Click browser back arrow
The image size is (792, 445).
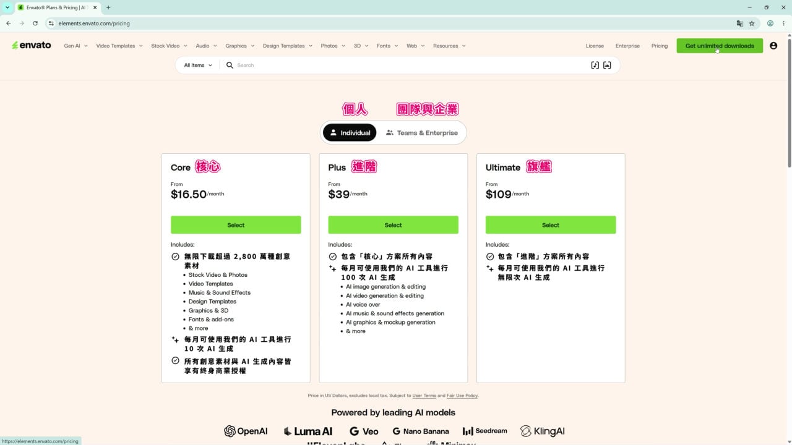8,23
